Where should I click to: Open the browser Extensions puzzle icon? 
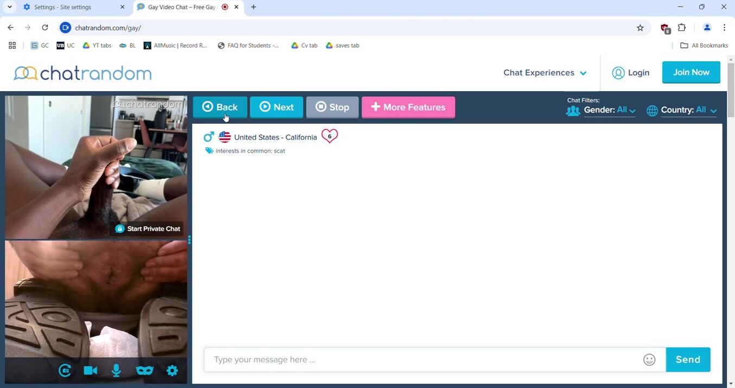(x=682, y=28)
